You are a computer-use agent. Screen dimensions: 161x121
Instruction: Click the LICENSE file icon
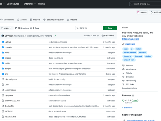tap(3, 111)
